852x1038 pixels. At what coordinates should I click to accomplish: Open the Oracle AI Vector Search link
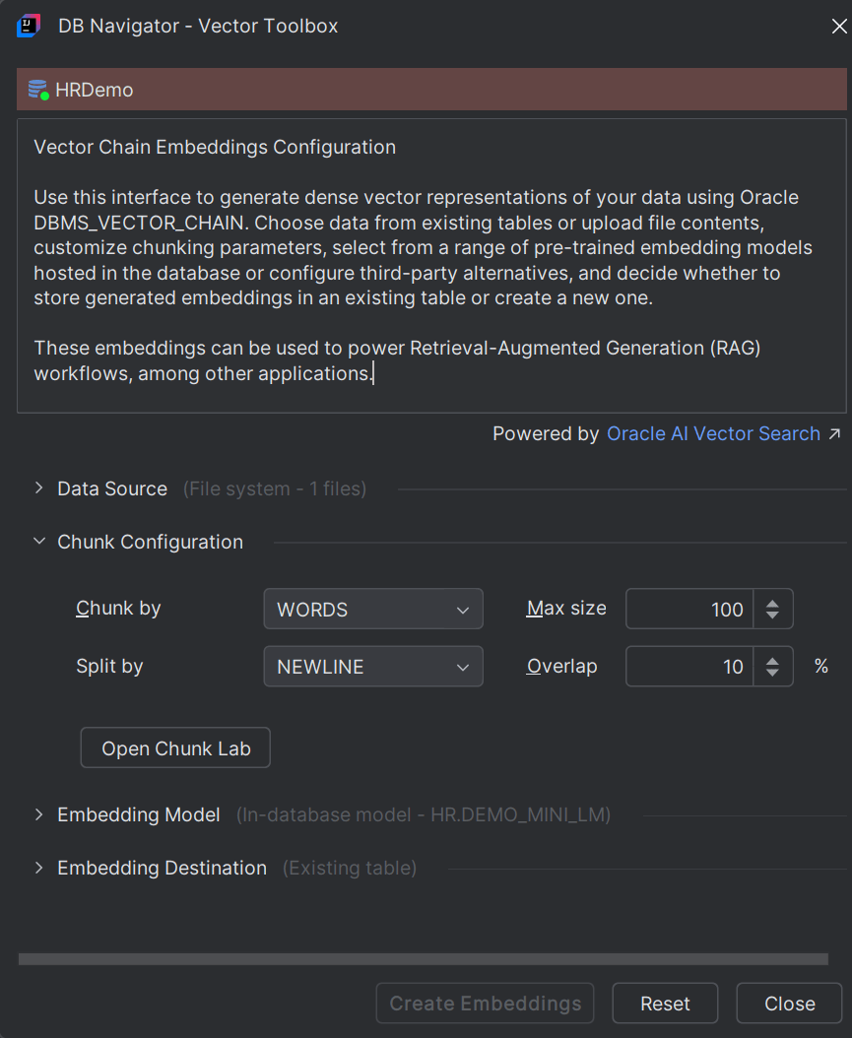[713, 434]
